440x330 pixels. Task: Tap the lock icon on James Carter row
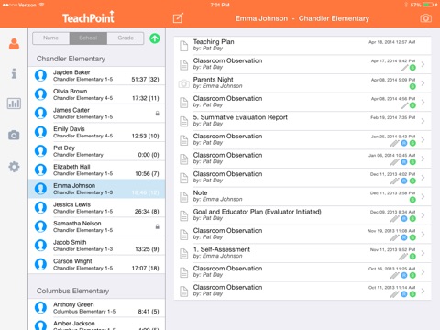[x=157, y=114]
